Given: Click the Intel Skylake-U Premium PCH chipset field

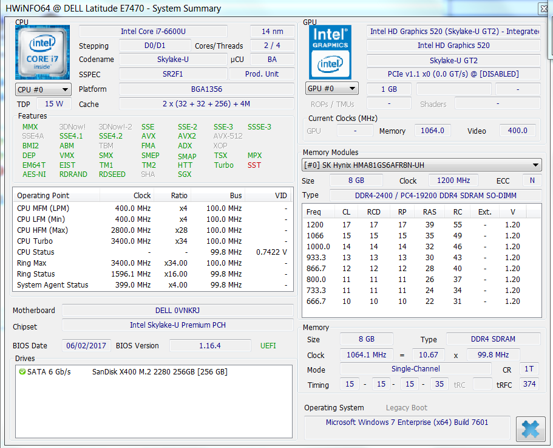Looking at the screenshot, I should click(178, 325).
